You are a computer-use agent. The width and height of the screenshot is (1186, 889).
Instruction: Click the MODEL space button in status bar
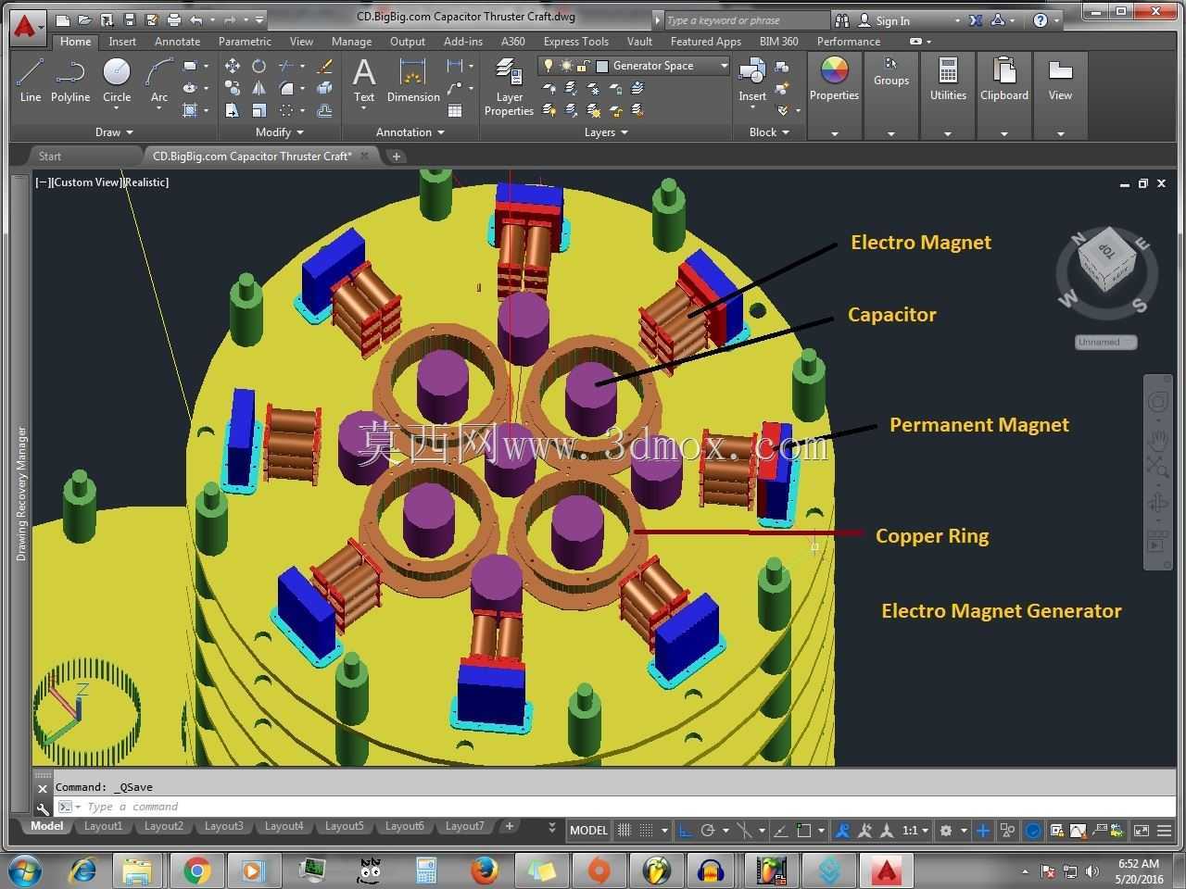coord(588,830)
